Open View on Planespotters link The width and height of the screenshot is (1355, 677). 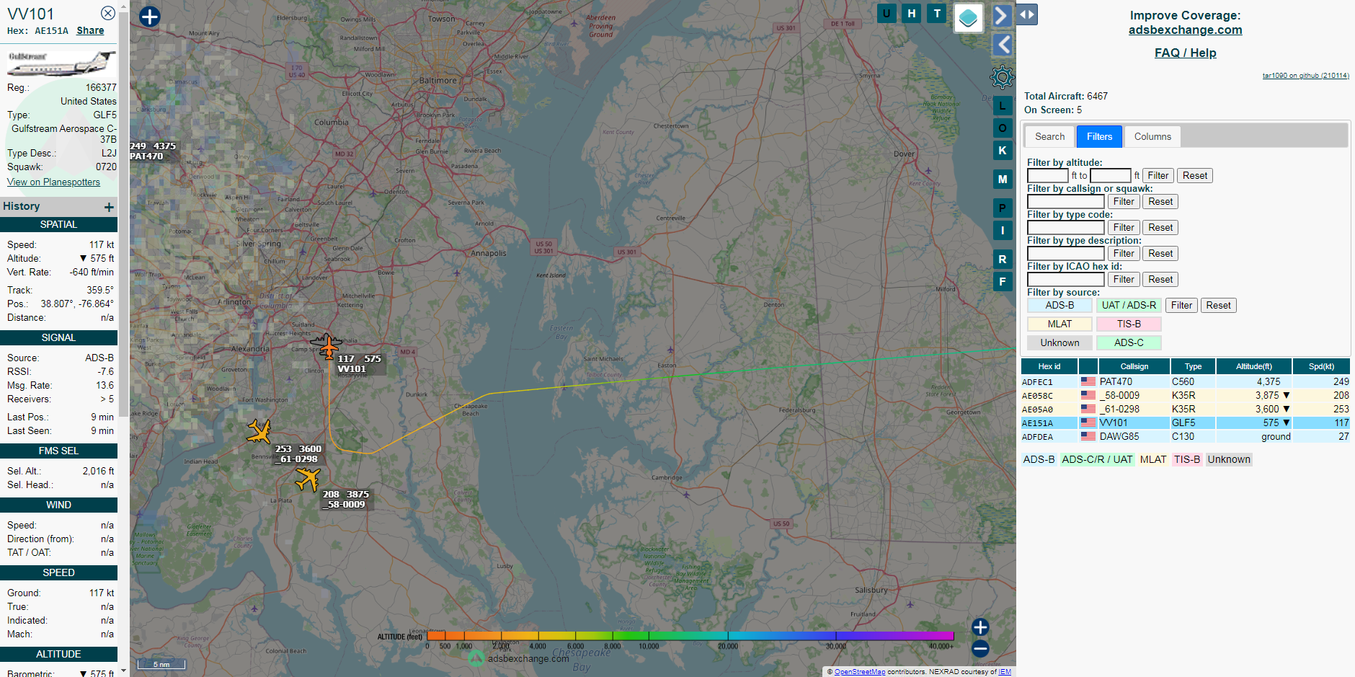point(53,182)
